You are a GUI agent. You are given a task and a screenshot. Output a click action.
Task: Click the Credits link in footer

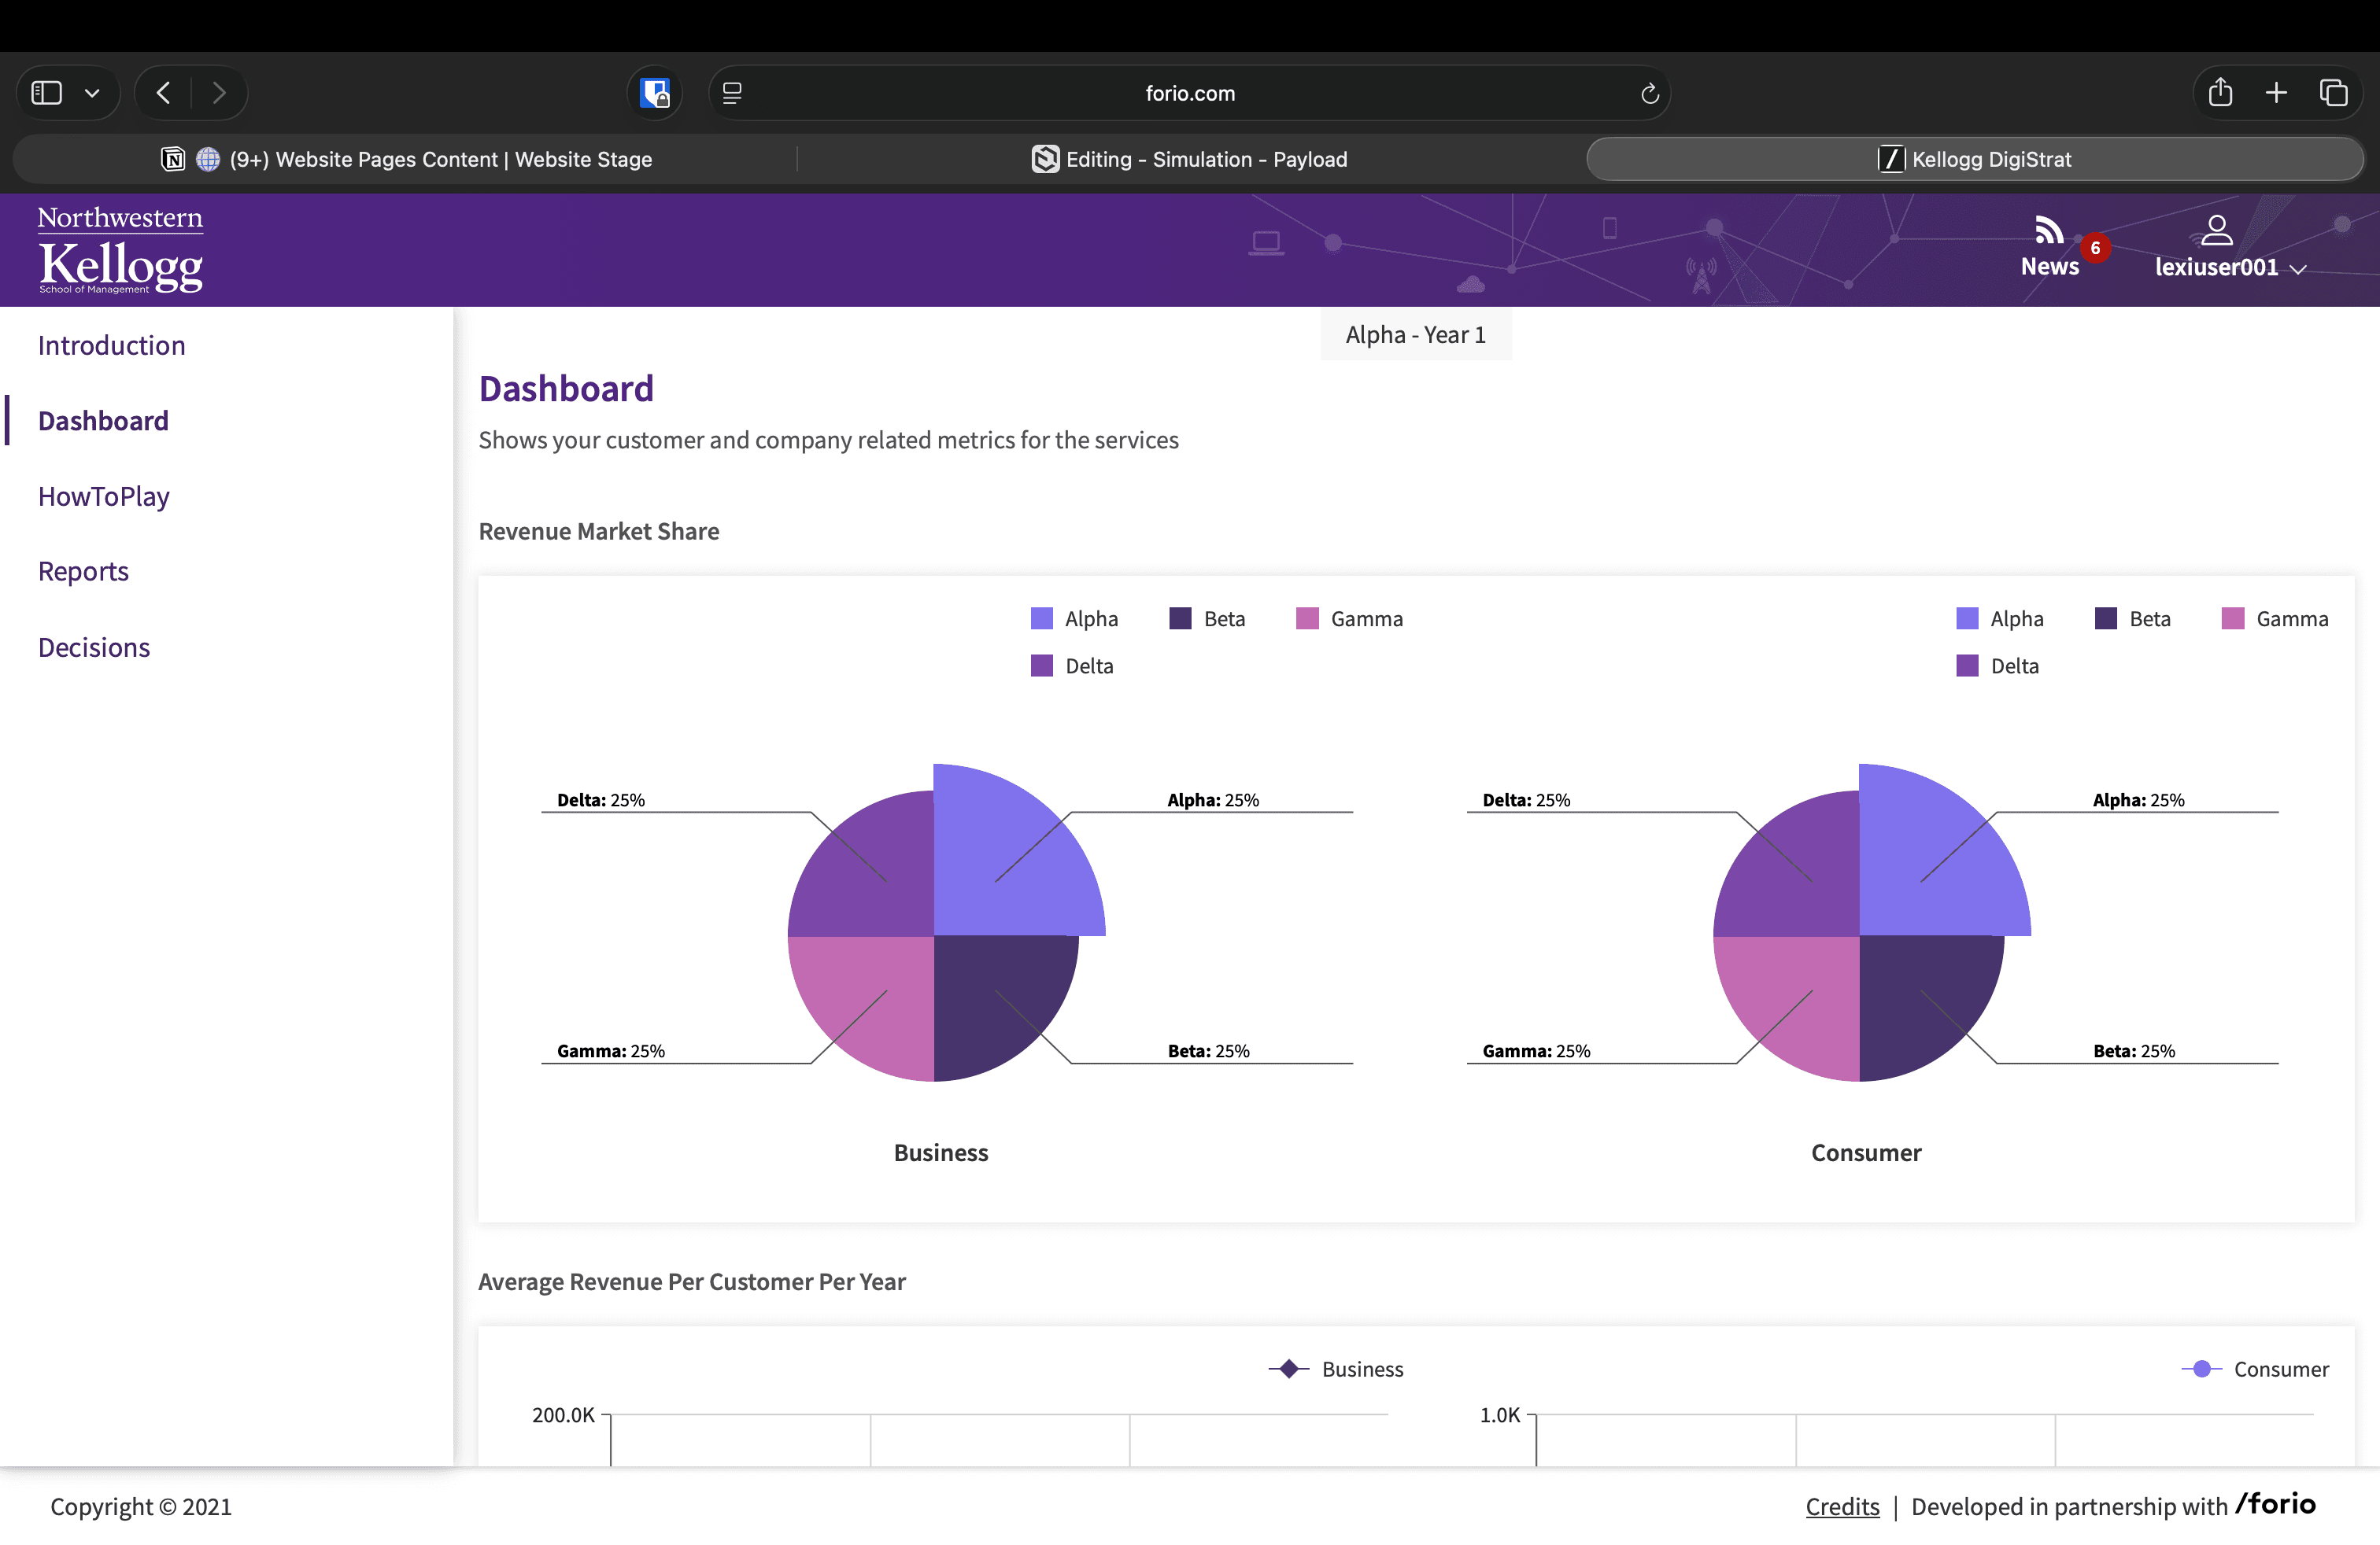(x=1842, y=1506)
